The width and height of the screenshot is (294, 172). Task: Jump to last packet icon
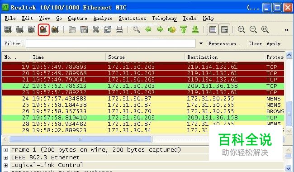(195, 29)
